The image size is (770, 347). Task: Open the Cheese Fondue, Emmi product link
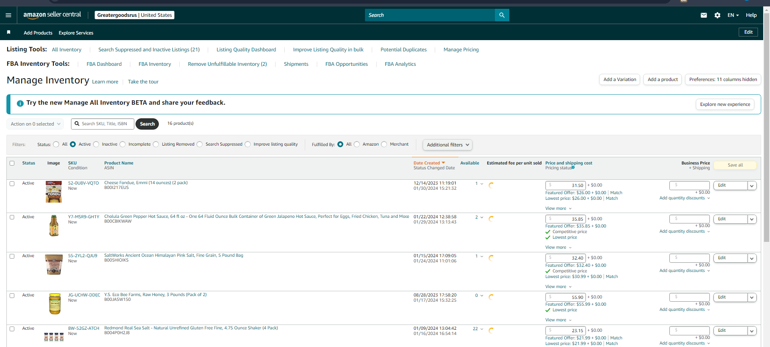146,183
